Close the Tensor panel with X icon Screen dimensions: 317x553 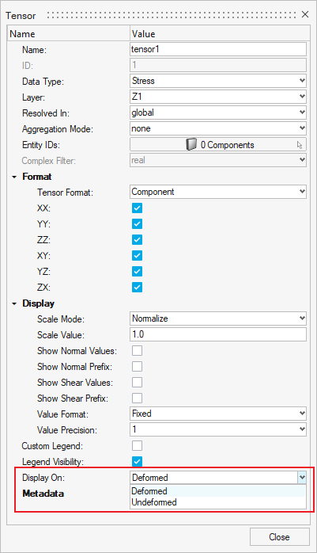tap(305, 14)
